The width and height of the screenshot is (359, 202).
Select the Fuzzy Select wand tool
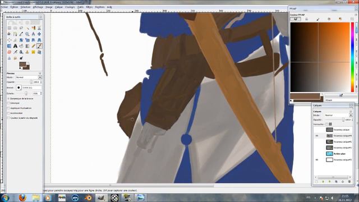(x=27, y=28)
